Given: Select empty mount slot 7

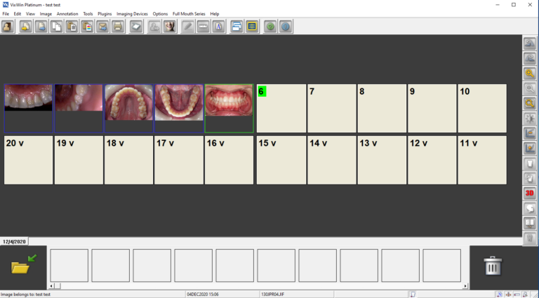Looking at the screenshot, I should (332, 108).
